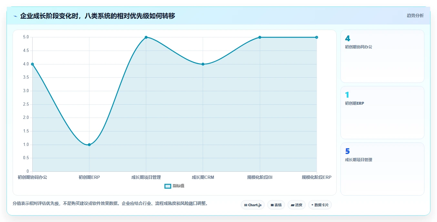The width and height of the screenshot is (437, 222).
Task: Click the x-axis label 规模化阶段ERP
Action: (x=317, y=177)
